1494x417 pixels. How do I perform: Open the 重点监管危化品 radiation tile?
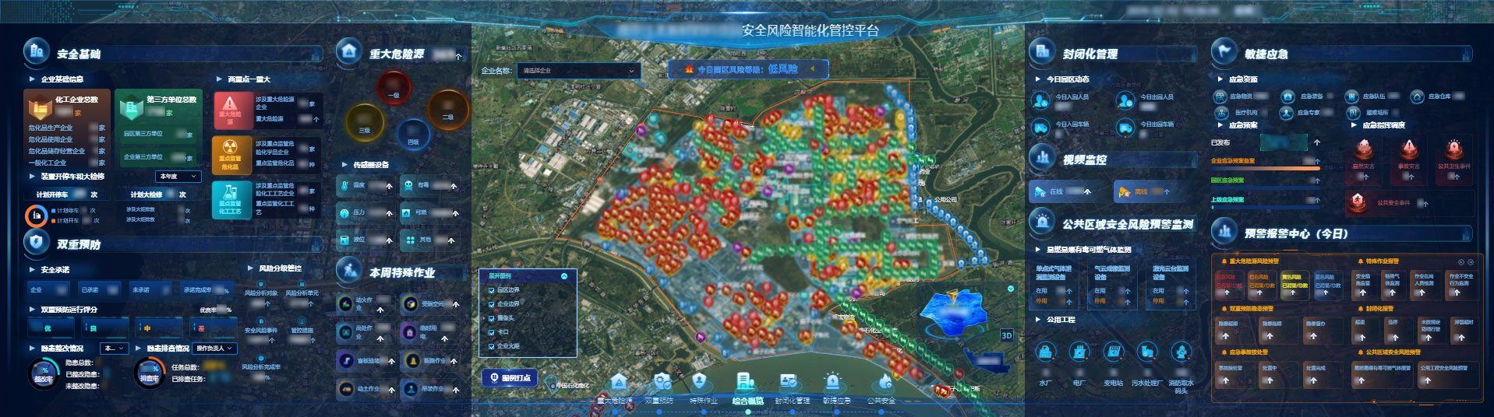[230, 154]
